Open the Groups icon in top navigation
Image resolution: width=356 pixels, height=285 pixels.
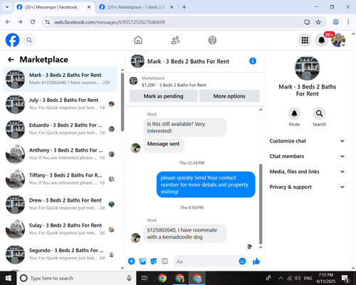coord(212,40)
